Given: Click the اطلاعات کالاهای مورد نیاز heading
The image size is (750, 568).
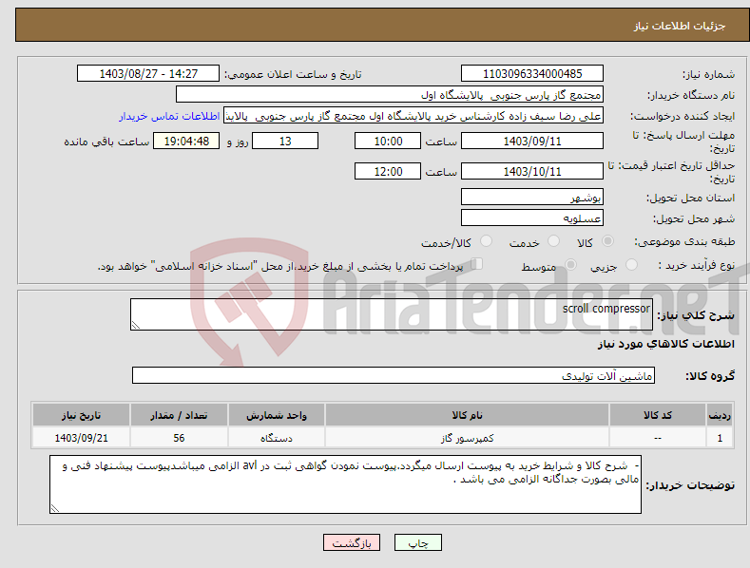Looking at the screenshot, I should (665, 344).
